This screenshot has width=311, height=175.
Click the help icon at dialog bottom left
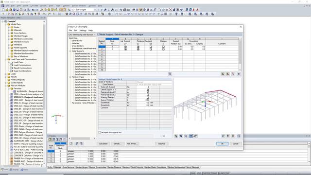point(71,143)
